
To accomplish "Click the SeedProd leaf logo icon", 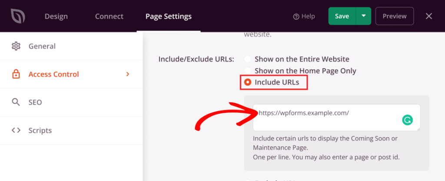I will [18, 16].
